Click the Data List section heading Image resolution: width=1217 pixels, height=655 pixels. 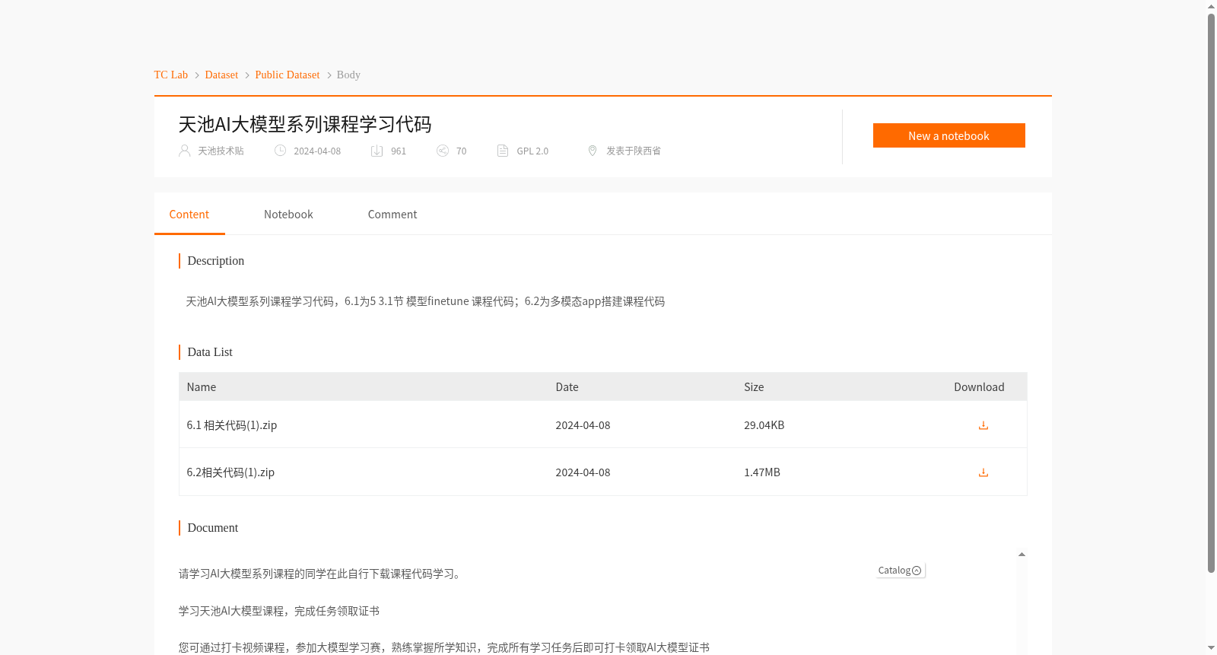pos(210,352)
